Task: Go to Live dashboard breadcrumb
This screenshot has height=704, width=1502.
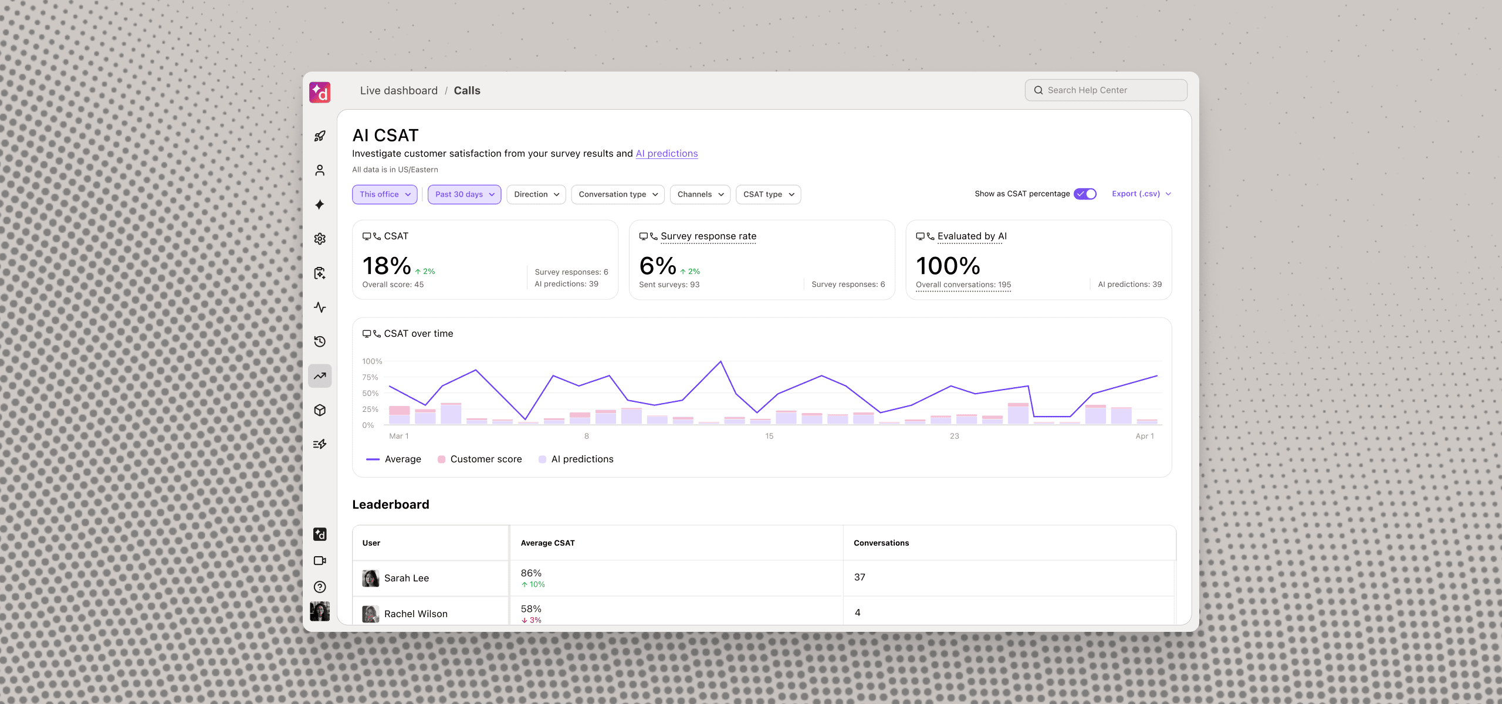Action: (399, 91)
